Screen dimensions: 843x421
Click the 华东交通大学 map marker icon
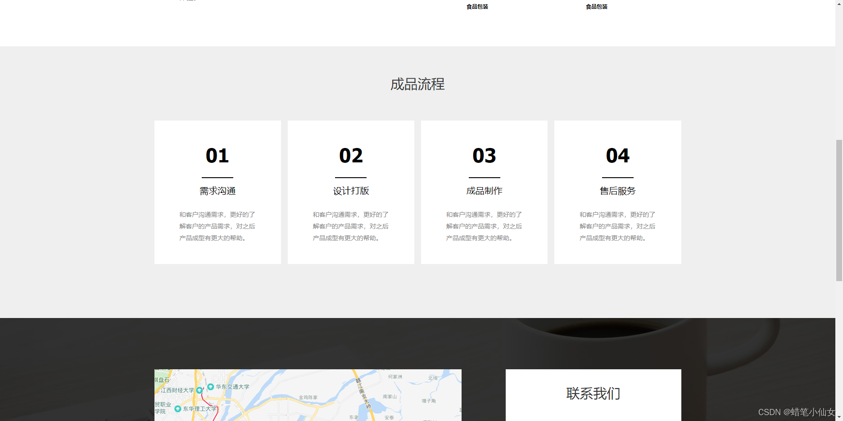(x=210, y=387)
